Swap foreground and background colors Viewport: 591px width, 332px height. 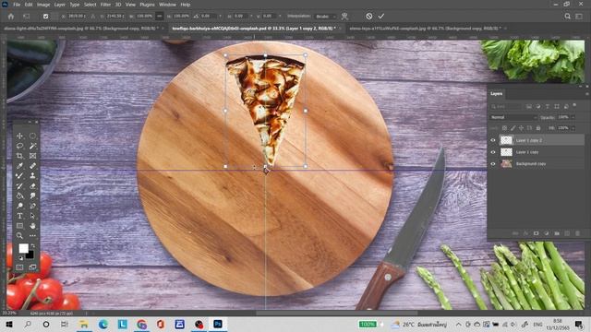click(33, 246)
